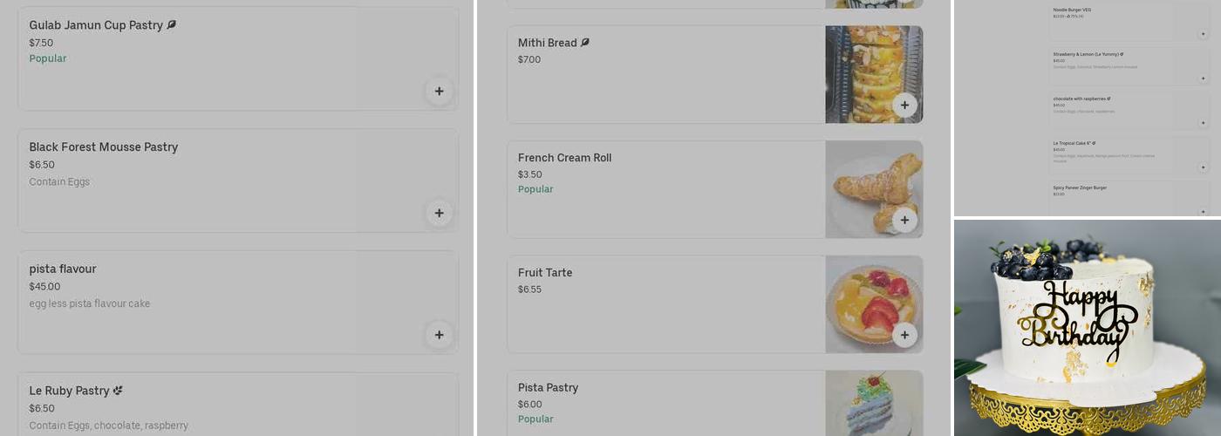
Task: Add pista flavour cake using plus icon
Action: click(x=439, y=335)
